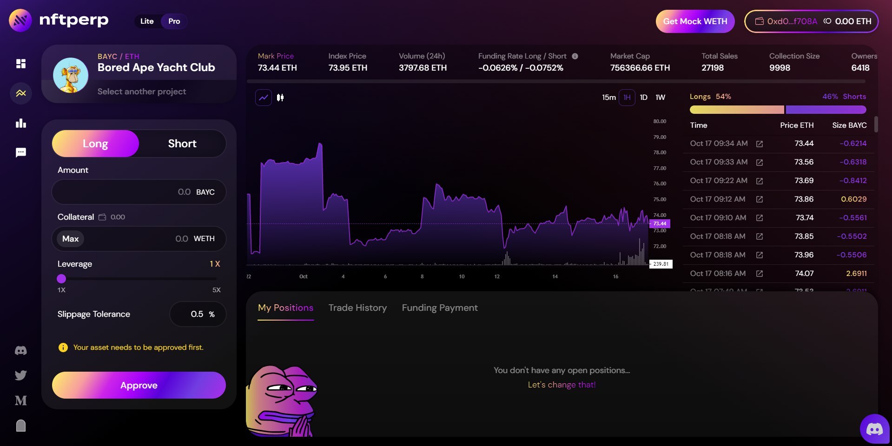Open transaction link for 73.85 price trade
Viewport: 892px width, 446px height.
click(x=760, y=236)
